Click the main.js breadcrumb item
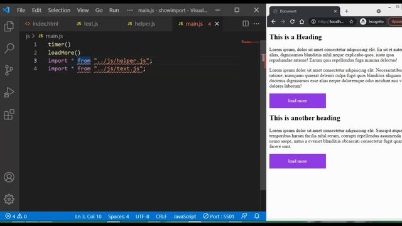 point(51,36)
